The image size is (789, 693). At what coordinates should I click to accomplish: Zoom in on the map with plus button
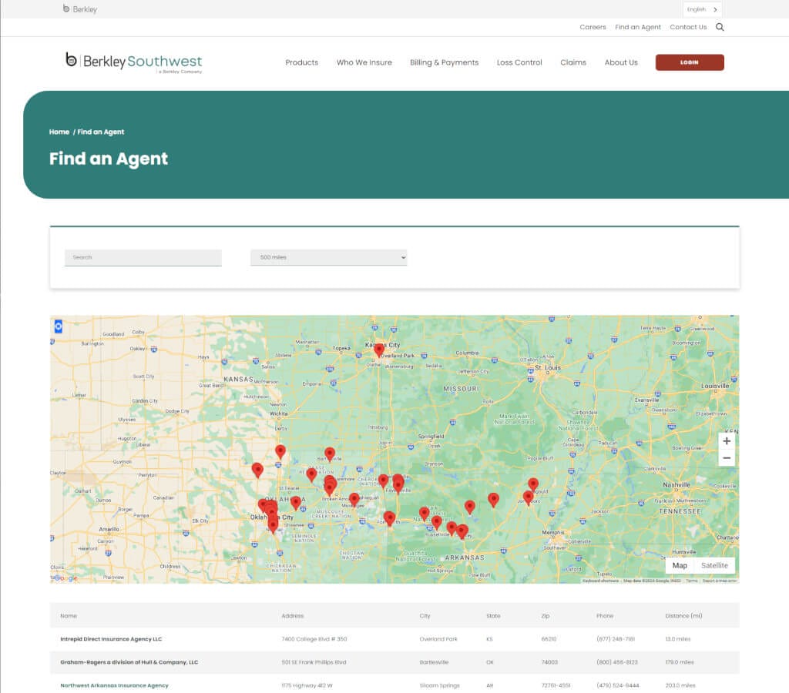(x=726, y=441)
